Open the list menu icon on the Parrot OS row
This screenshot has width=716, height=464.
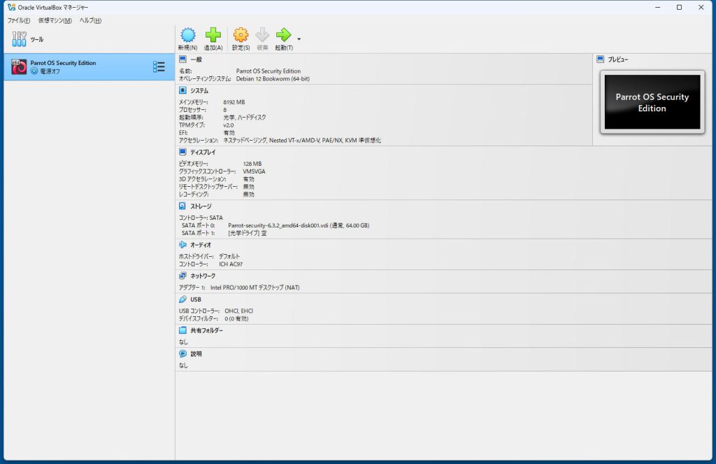pos(159,66)
